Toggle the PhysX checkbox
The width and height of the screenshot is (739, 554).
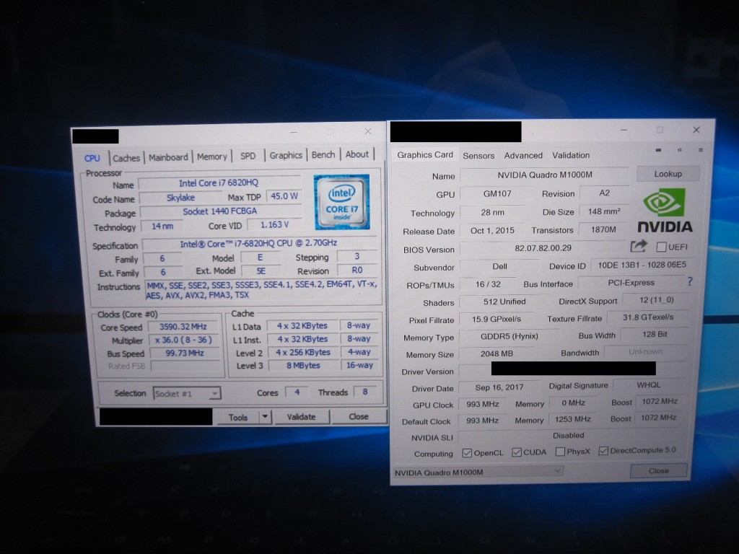(x=560, y=452)
